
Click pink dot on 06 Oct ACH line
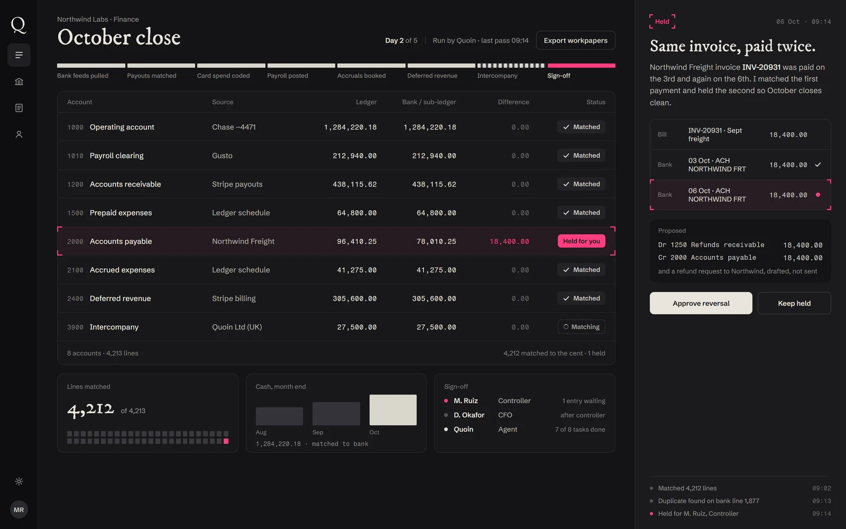[x=818, y=195]
